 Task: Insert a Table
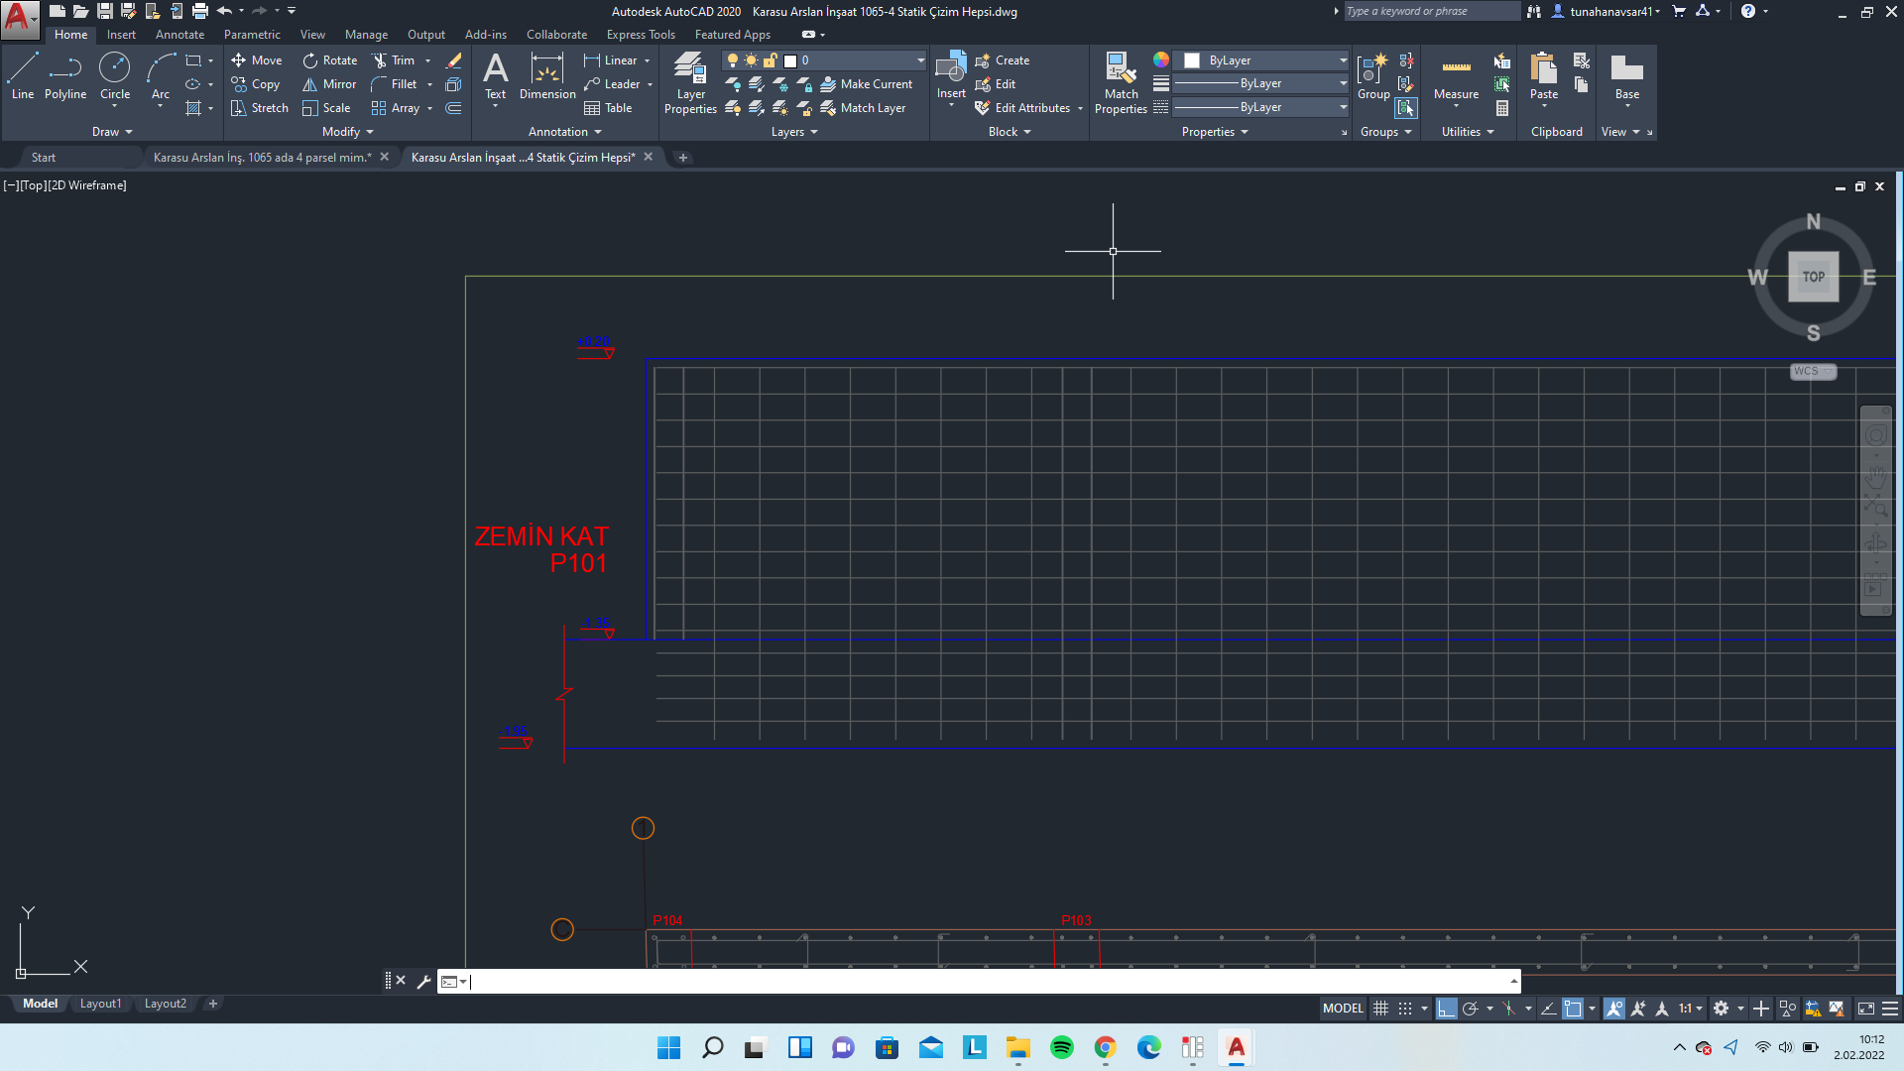click(608, 108)
